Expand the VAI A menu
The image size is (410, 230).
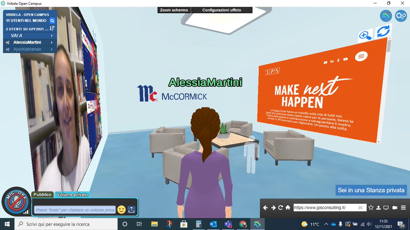pyautogui.click(x=30, y=35)
